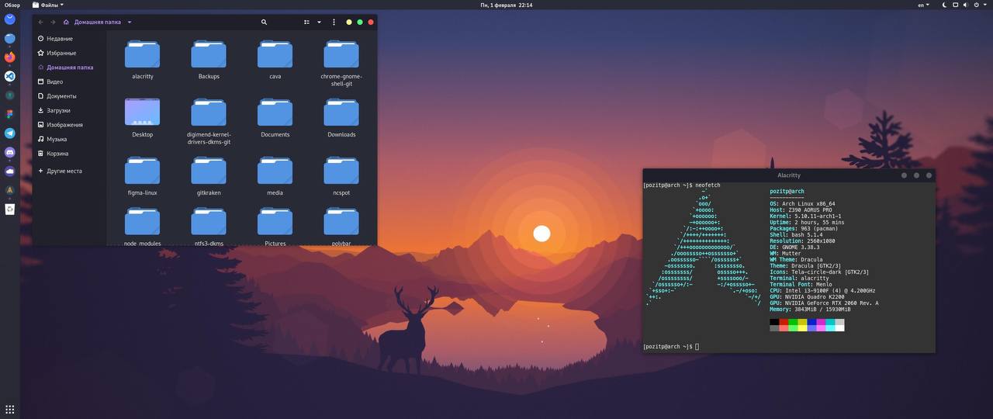Select 'Недавние' in the sidebar
Image resolution: width=993 pixels, height=419 pixels.
69,39
